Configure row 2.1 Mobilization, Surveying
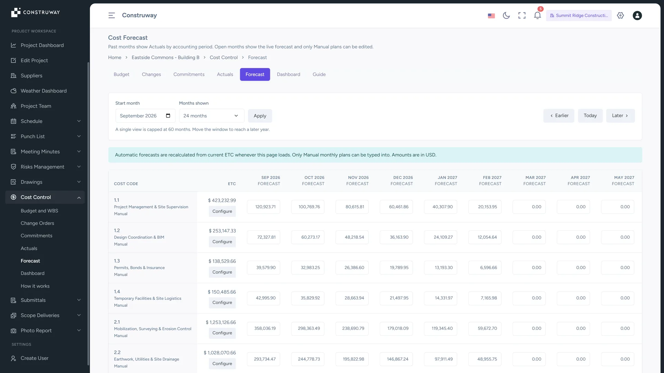 (222, 333)
